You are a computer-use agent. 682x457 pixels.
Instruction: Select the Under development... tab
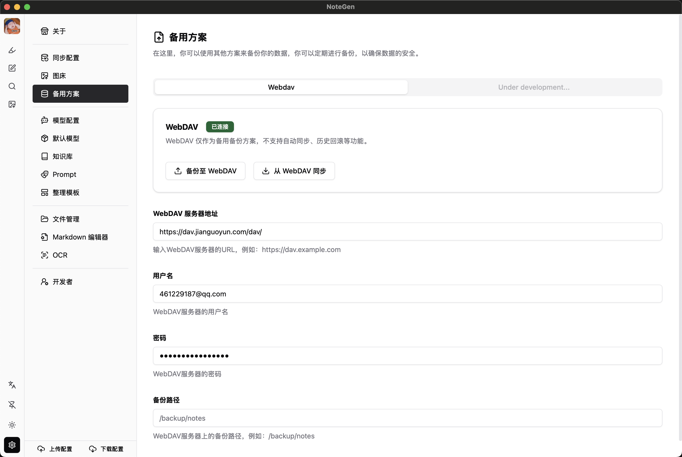534,87
